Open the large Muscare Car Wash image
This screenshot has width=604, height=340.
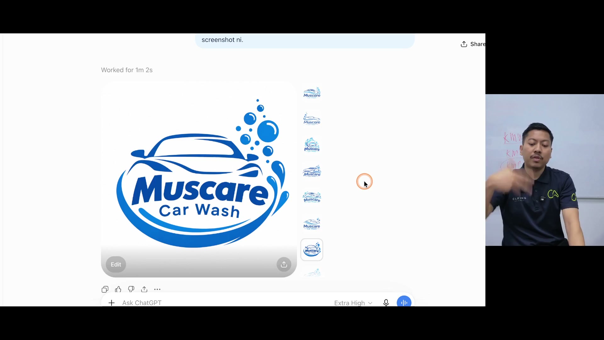199,179
